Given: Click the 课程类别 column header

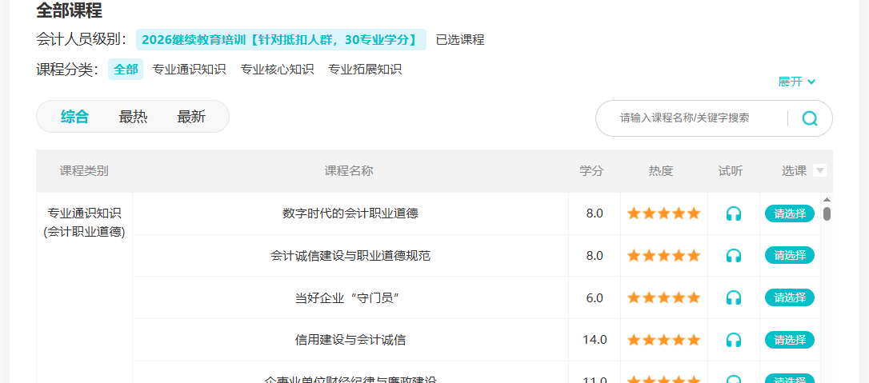Looking at the screenshot, I should point(84,171).
